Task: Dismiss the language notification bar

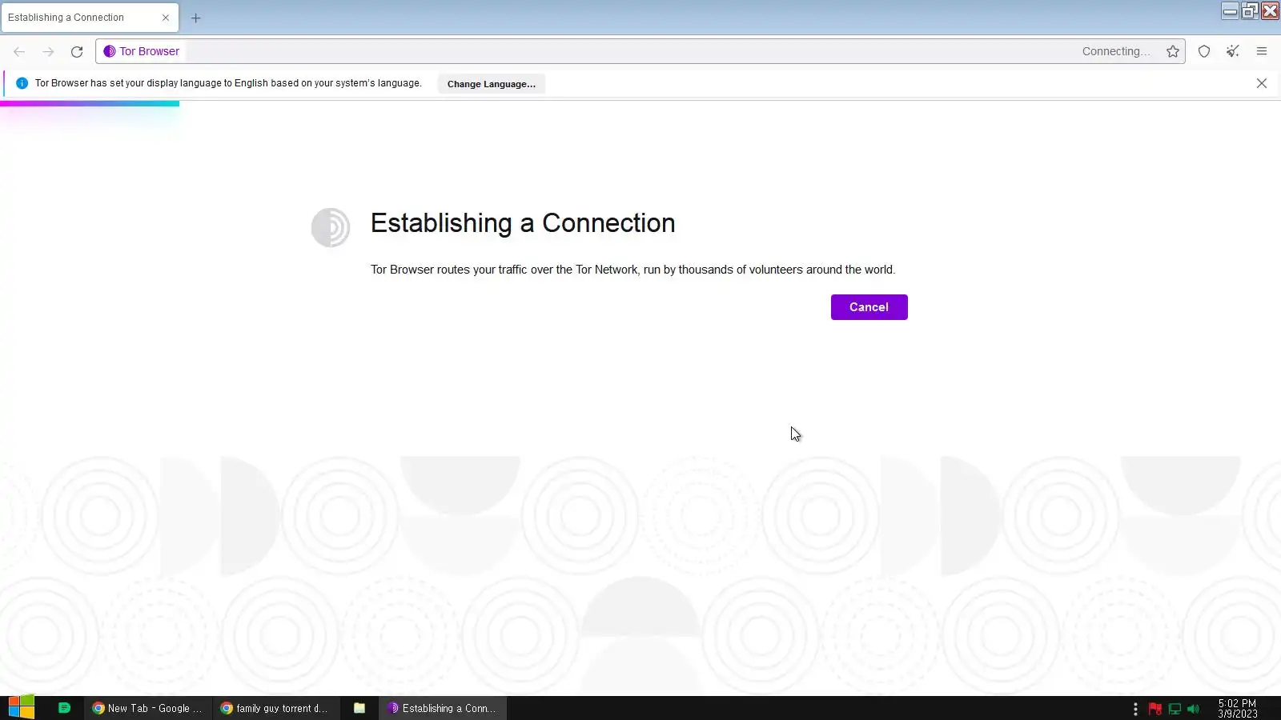Action: [1262, 83]
